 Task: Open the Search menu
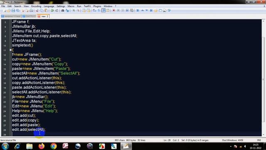17,6
